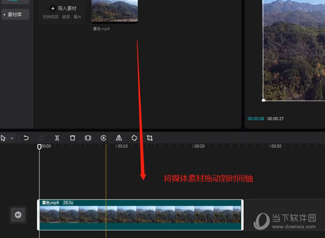Rotate the clip with the rotate icon
The image size is (325, 238).
(x=134, y=138)
